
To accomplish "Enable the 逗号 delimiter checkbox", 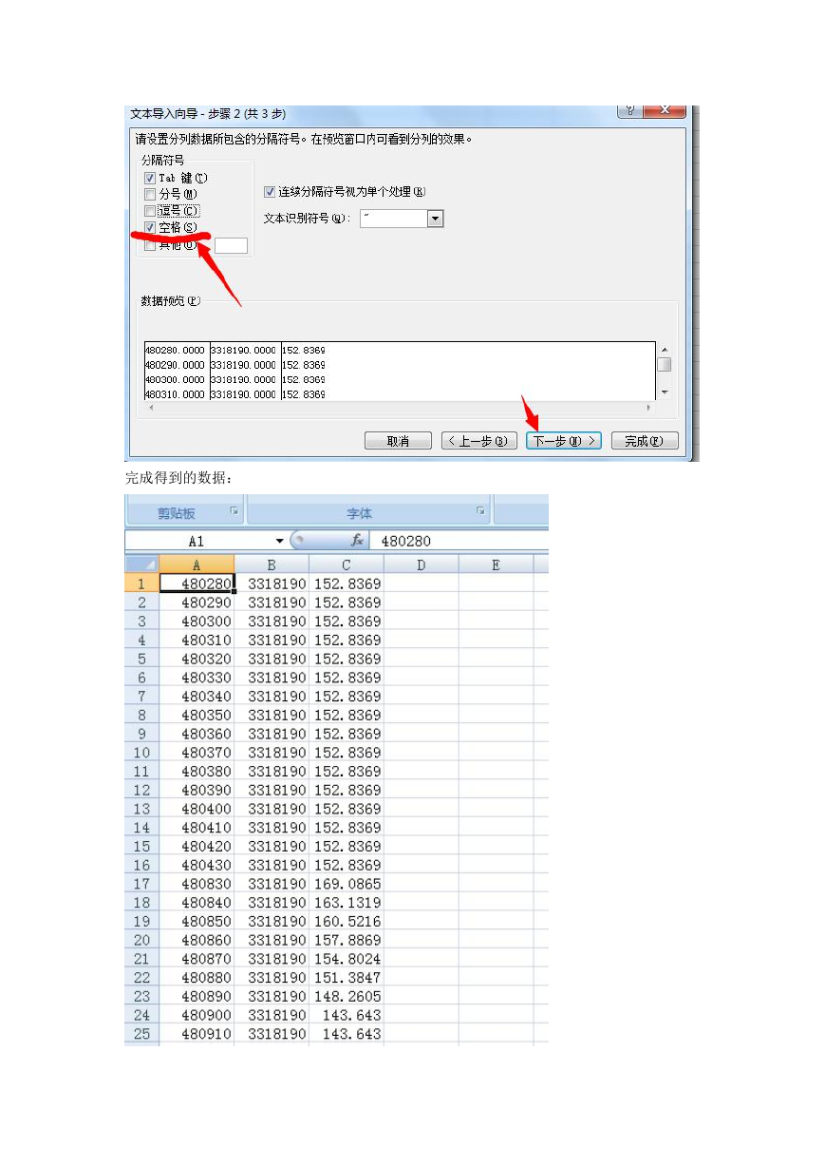I will (x=149, y=210).
